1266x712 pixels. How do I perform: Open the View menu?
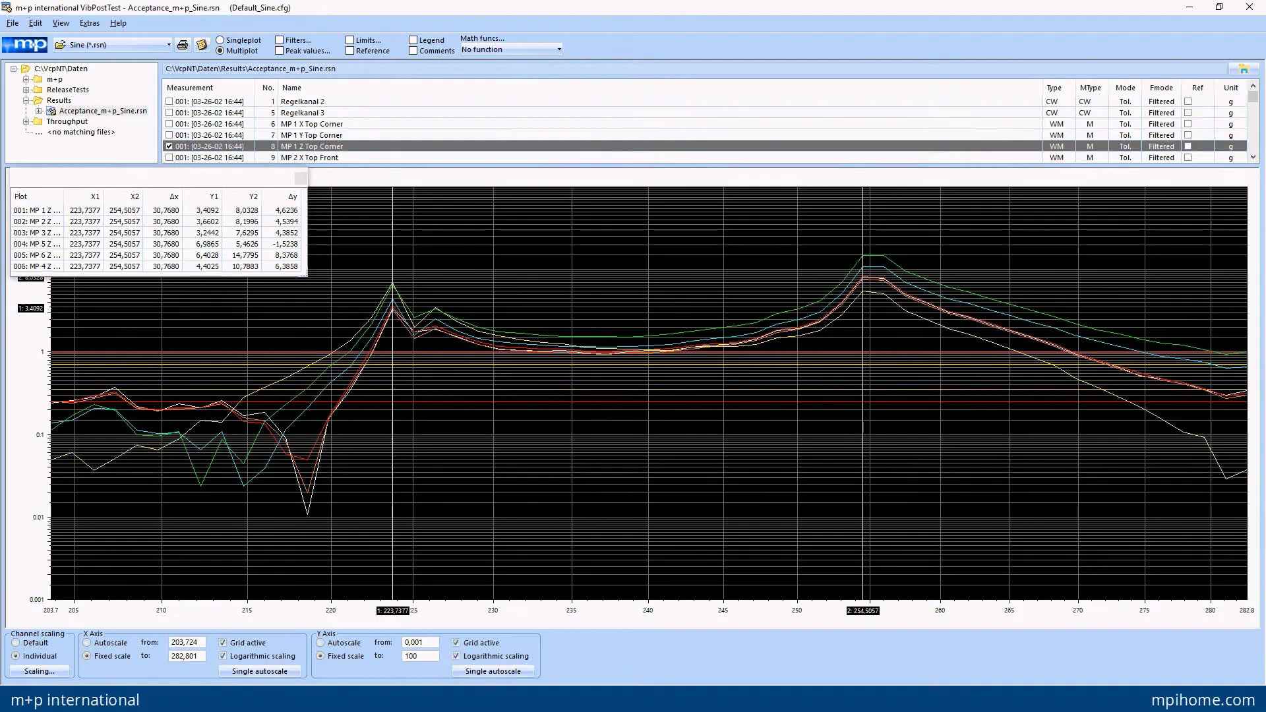coord(61,23)
